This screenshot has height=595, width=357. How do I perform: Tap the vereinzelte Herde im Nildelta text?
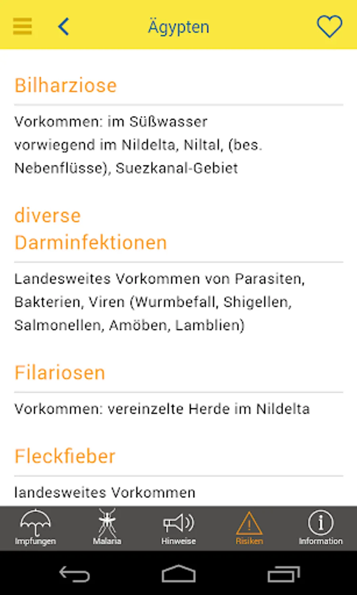[x=209, y=409]
